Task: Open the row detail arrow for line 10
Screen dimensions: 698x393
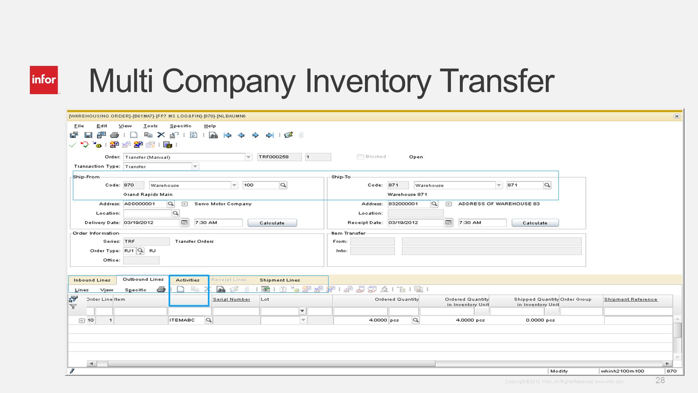Action: pyautogui.click(x=81, y=321)
